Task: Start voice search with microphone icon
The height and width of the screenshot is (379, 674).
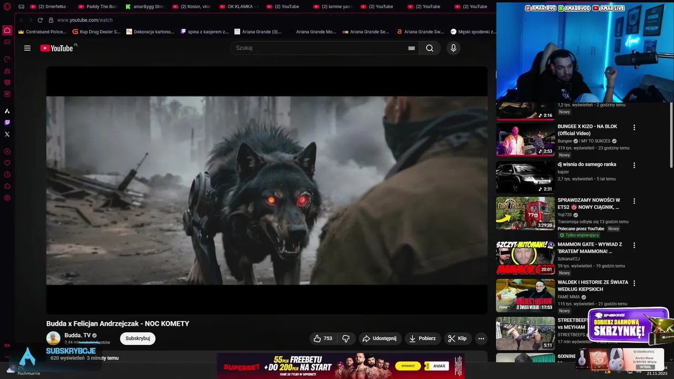Action: [x=453, y=48]
